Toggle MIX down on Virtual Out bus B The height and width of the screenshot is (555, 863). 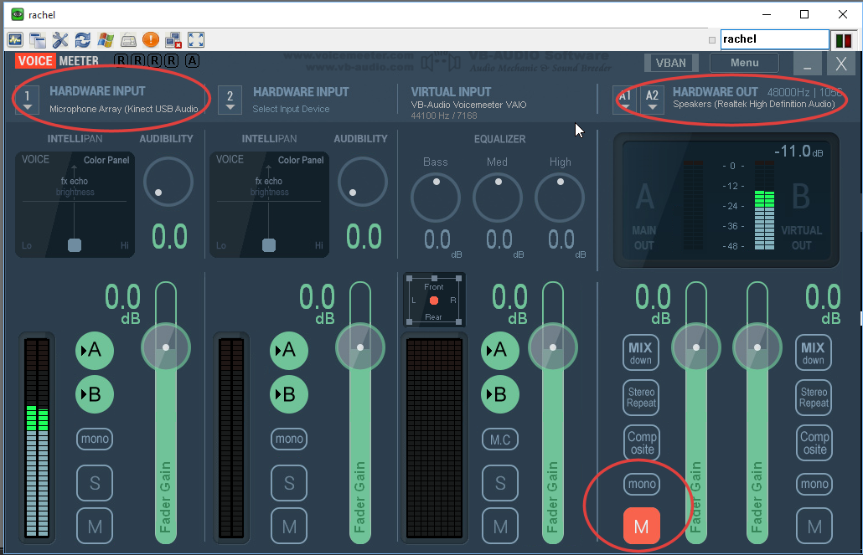(814, 352)
